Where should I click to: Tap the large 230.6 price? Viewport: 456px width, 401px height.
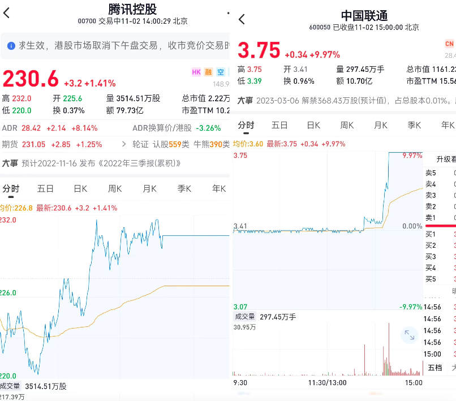click(31, 79)
